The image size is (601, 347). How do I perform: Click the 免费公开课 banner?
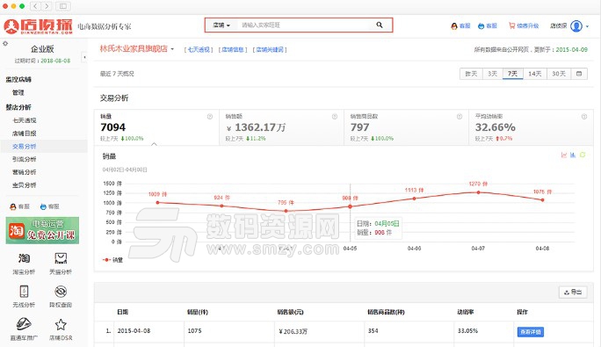tap(42, 230)
